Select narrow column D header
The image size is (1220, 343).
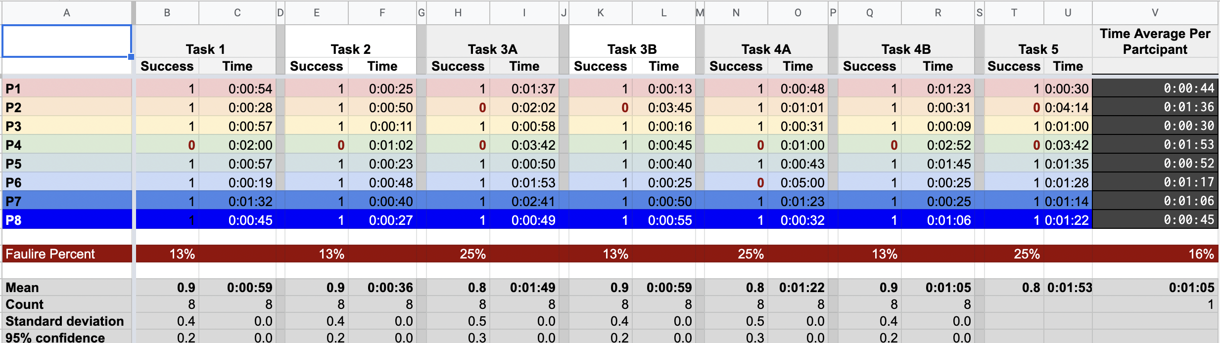pos(281,13)
